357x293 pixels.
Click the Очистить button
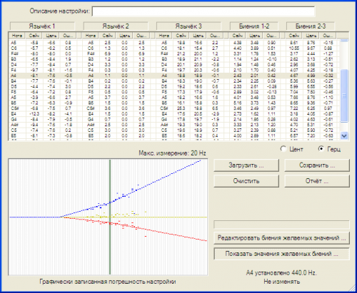(246, 181)
